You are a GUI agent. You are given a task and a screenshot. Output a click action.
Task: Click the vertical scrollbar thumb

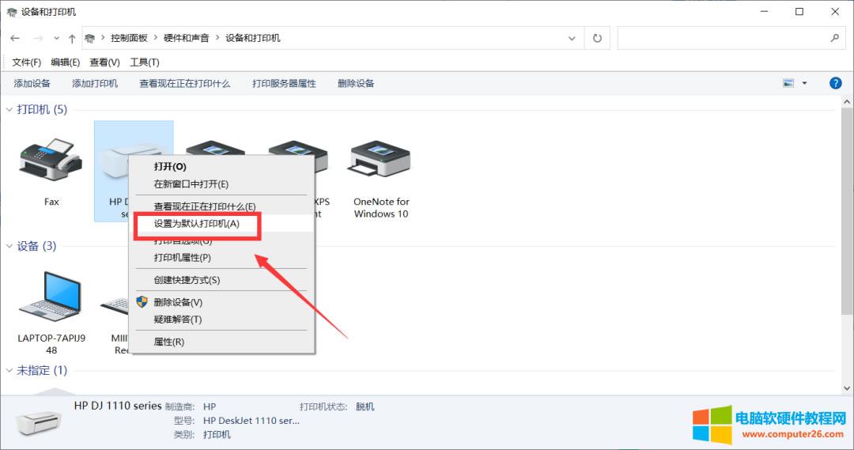click(847, 211)
